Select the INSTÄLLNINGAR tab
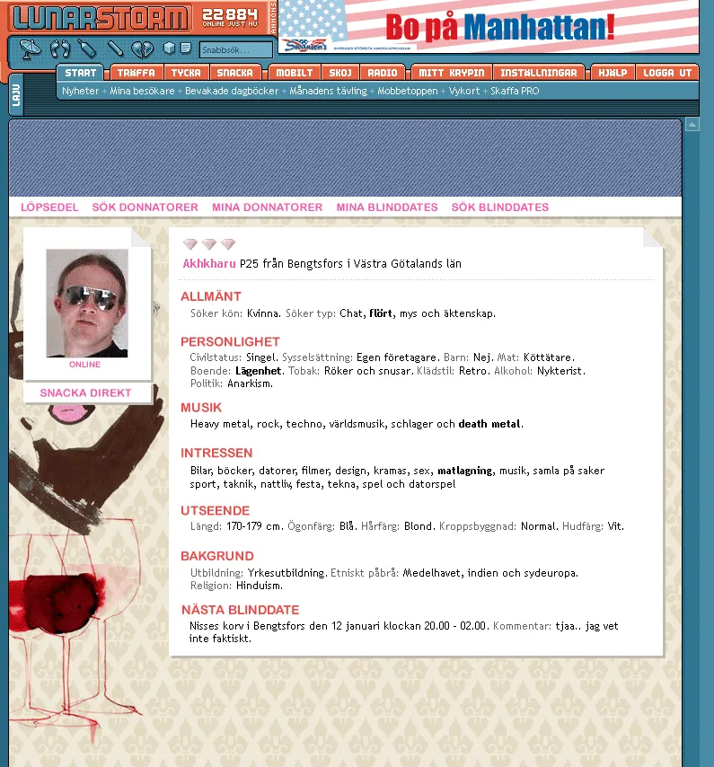Viewport: 714px width, 767px height. tap(539, 73)
